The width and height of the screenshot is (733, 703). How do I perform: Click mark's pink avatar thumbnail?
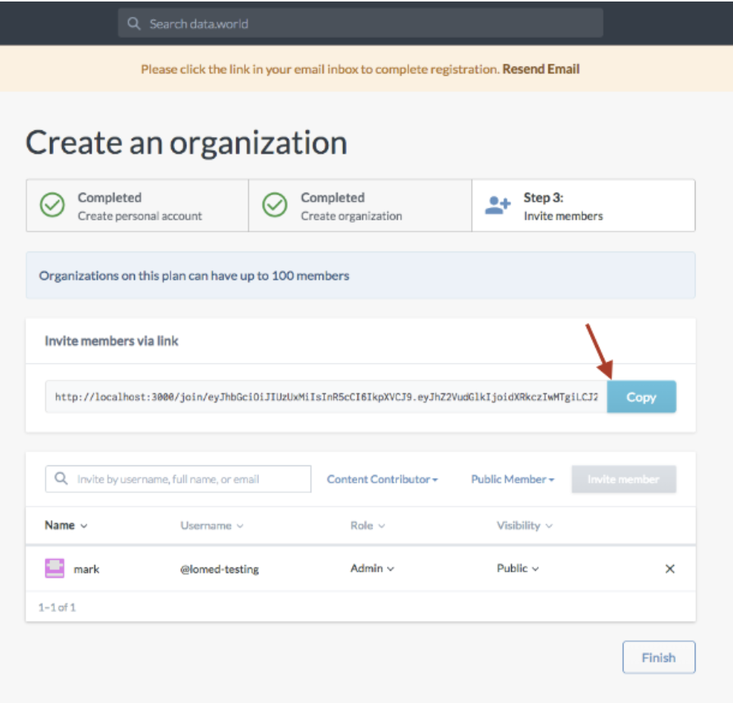click(55, 568)
